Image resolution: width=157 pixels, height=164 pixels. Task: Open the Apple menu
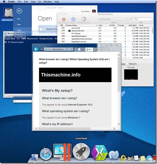pos(4,2)
